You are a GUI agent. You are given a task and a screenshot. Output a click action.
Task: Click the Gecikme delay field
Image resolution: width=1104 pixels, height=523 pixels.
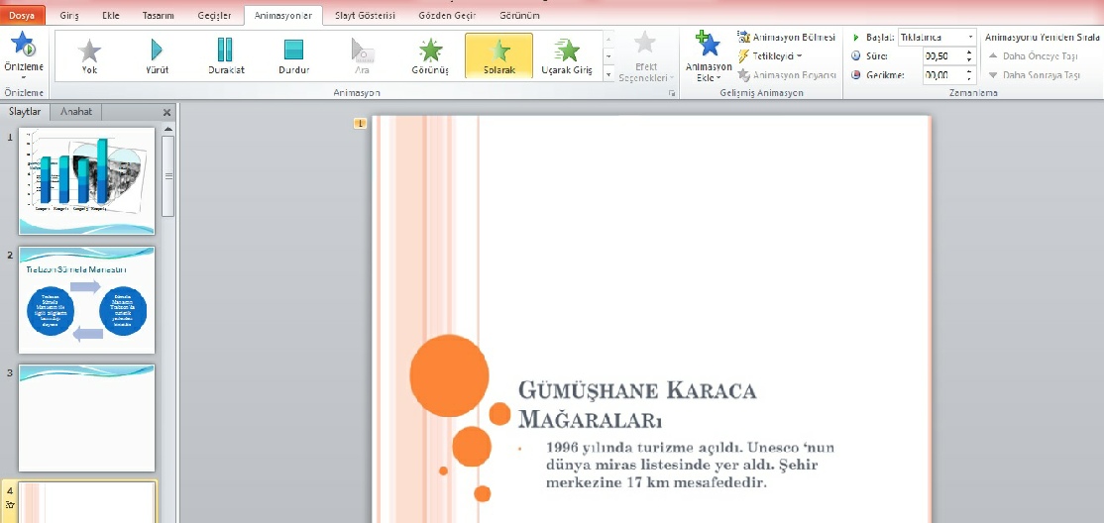click(x=942, y=74)
